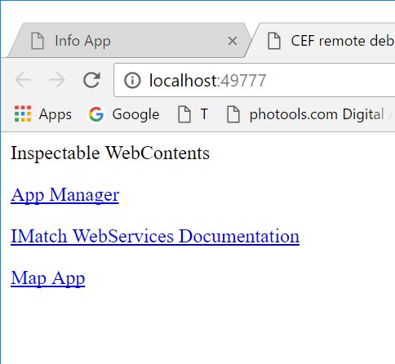395x364 pixels.
Task: Close the Info App tab
Action: [x=233, y=41]
